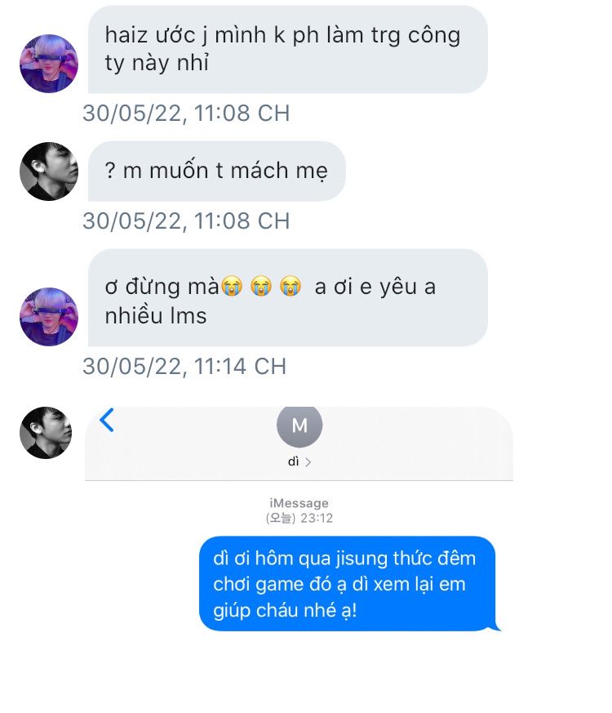Select the "ơ đừng mà" message bubble

point(287,298)
